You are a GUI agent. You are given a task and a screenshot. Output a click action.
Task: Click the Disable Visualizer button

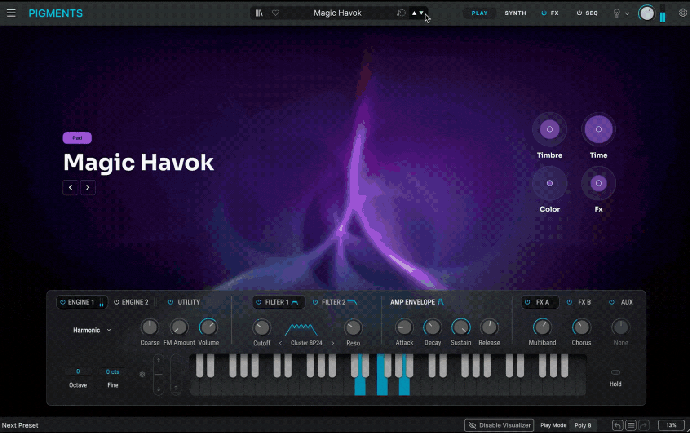pyautogui.click(x=499, y=425)
